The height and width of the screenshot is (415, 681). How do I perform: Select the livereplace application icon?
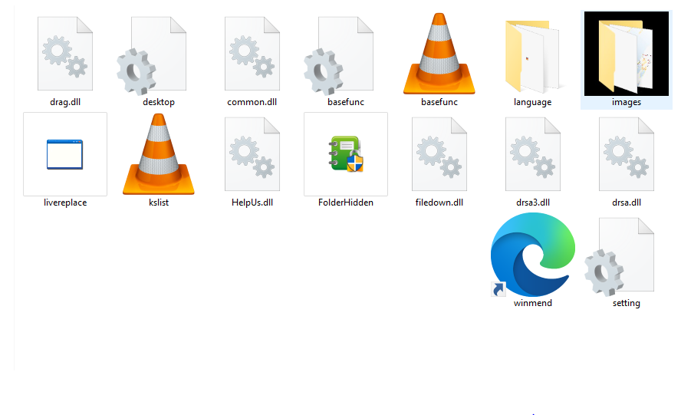(x=65, y=154)
